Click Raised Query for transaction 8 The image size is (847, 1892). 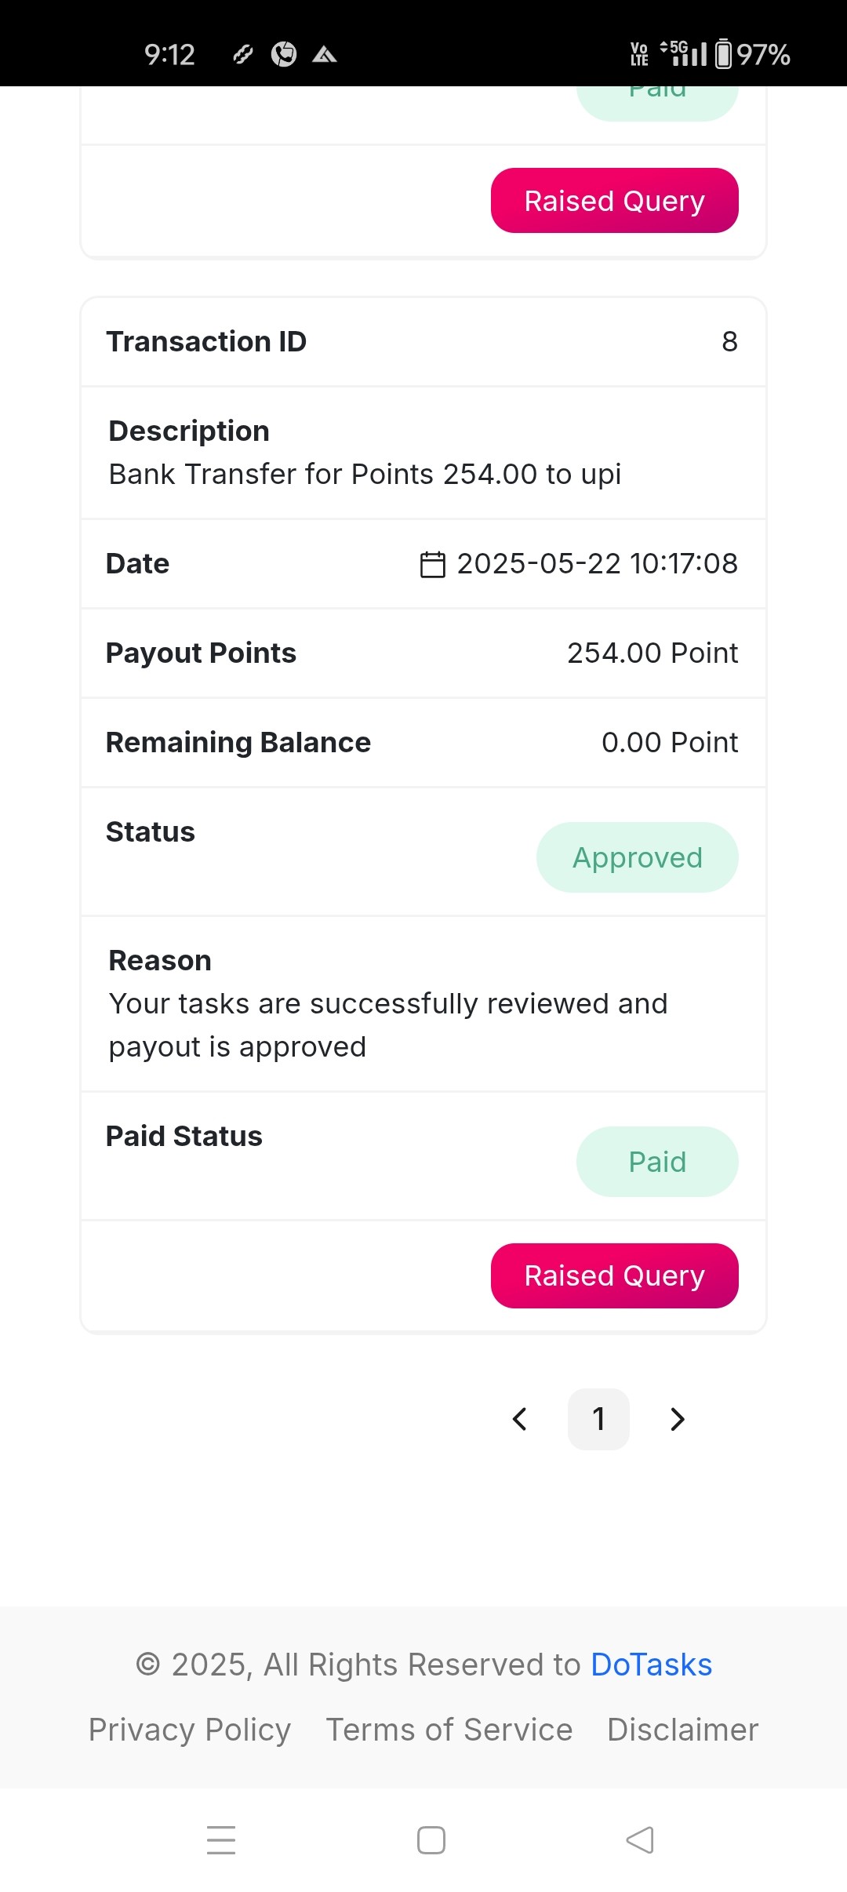615,1275
